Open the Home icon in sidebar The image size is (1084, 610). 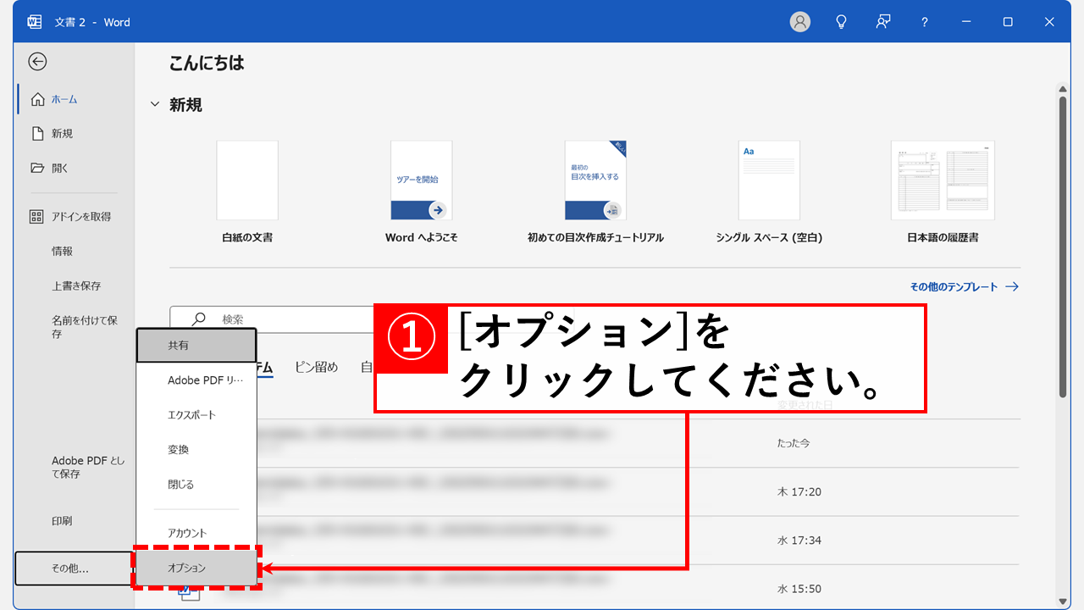[37, 99]
